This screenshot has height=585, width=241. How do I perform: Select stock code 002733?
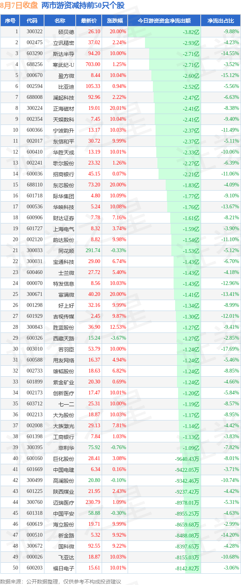point(34,371)
